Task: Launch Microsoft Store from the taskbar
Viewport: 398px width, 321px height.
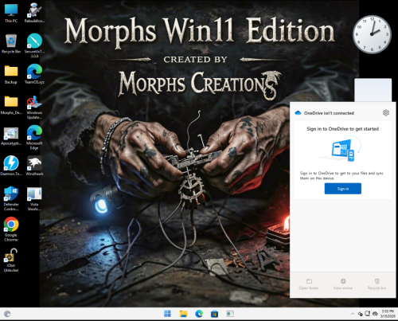Action: (x=214, y=314)
